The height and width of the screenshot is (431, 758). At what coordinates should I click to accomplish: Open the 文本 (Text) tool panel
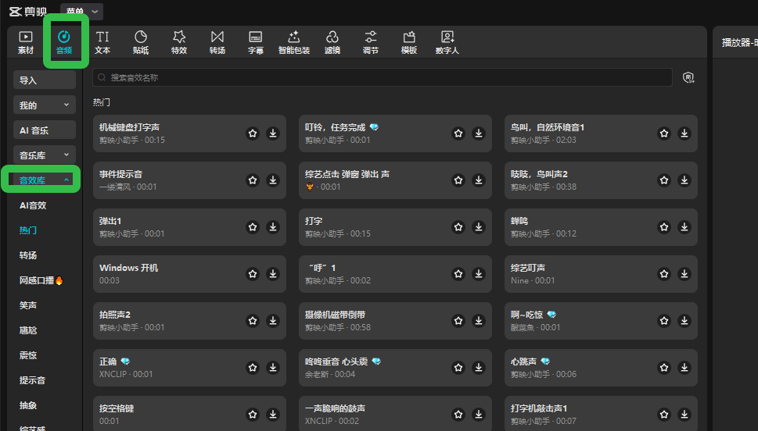[102, 42]
